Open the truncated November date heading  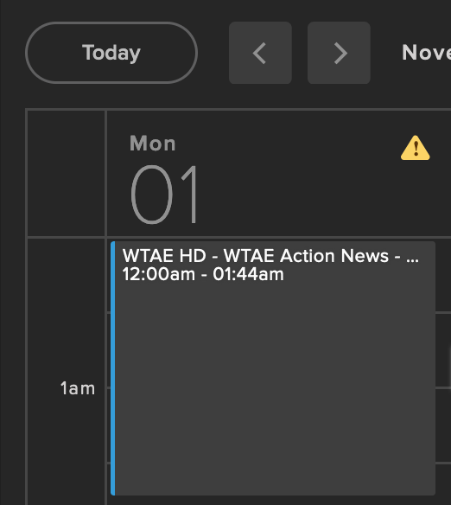(x=426, y=53)
